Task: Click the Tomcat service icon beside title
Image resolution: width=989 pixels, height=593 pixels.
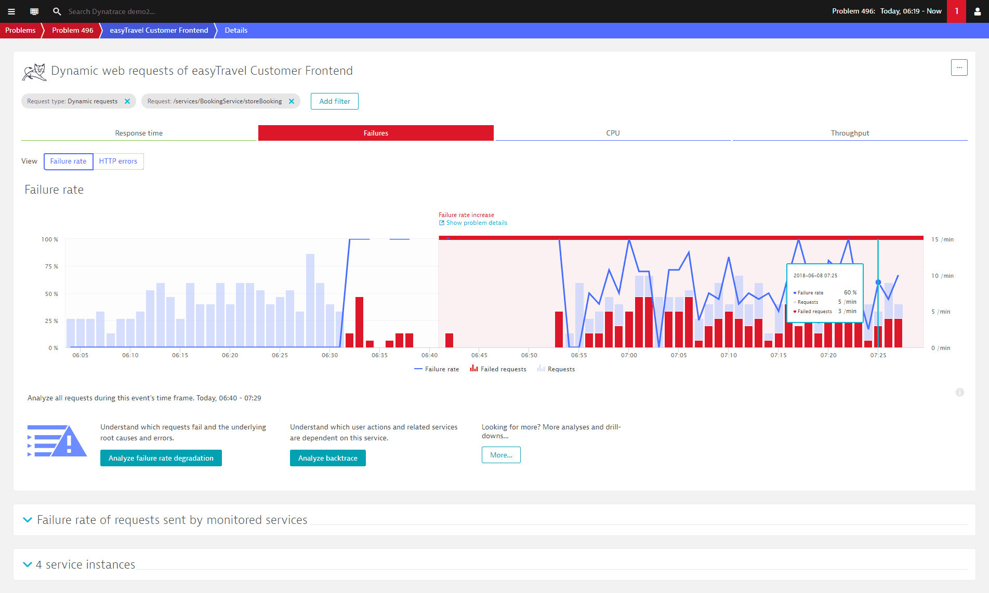Action: point(34,72)
